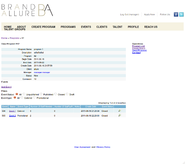
Task: Open the Create Program menu item
Action: click(x=43, y=27)
